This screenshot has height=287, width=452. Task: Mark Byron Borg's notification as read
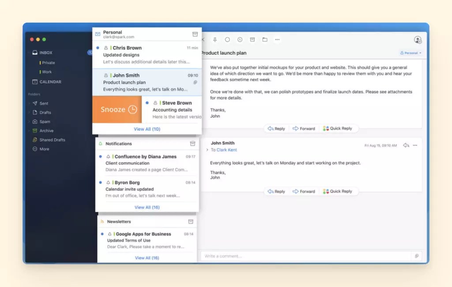[x=100, y=182]
